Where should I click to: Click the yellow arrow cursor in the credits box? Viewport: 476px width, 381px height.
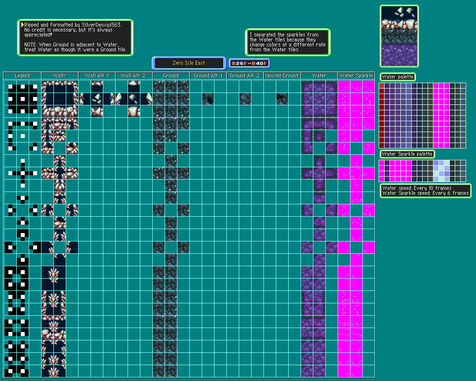[x=22, y=25]
